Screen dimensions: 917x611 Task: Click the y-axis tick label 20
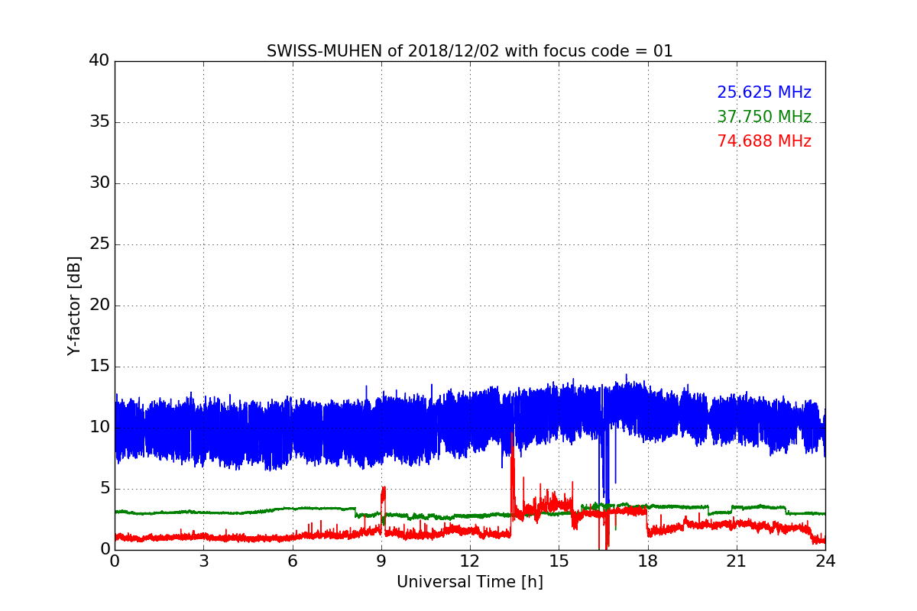[x=99, y=305]
